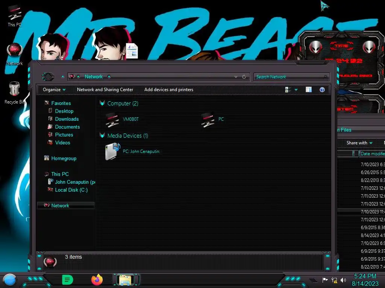Open Downloads in Favorites
The height and width of the screenshot is (288, 385).
click(67, 119)
